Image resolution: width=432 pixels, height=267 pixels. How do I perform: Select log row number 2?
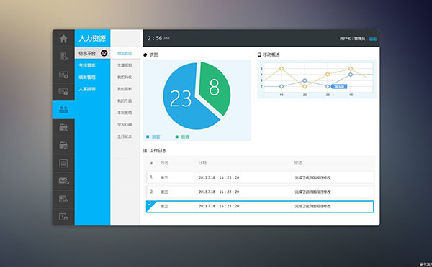260,192
